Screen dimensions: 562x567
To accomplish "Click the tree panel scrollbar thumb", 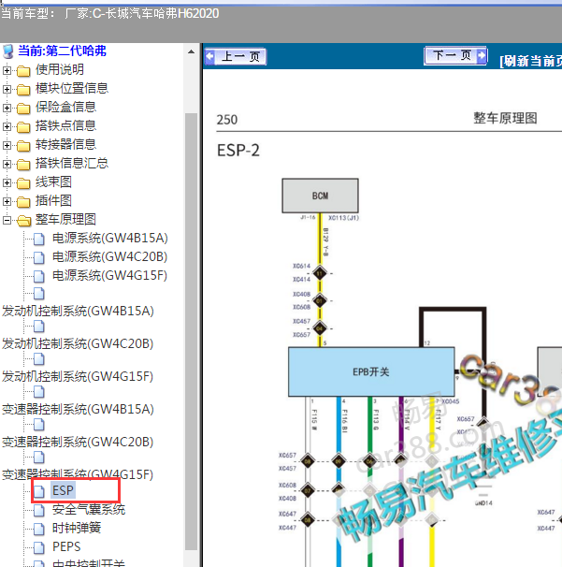I will [191, 331].
